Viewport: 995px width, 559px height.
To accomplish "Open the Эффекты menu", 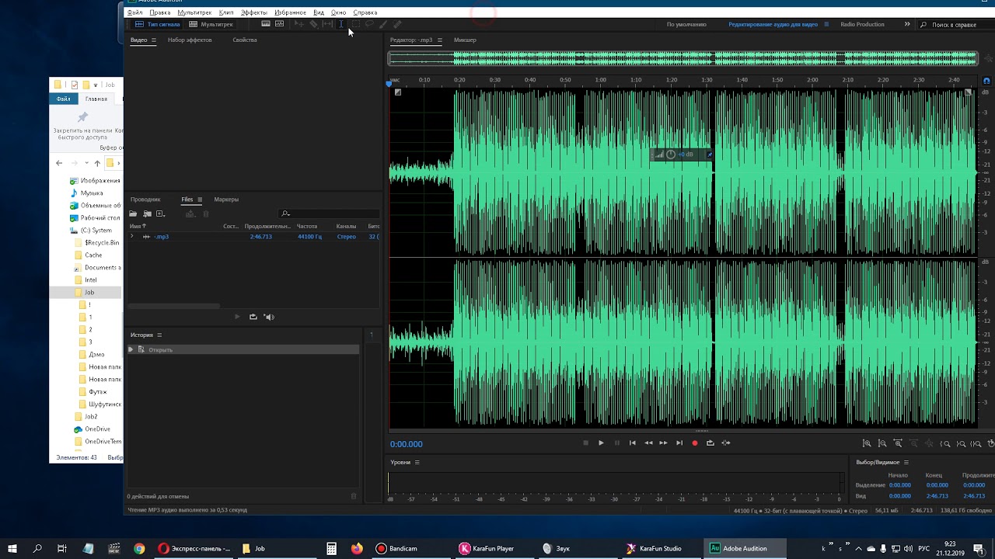I will click(x=253, y=12).
